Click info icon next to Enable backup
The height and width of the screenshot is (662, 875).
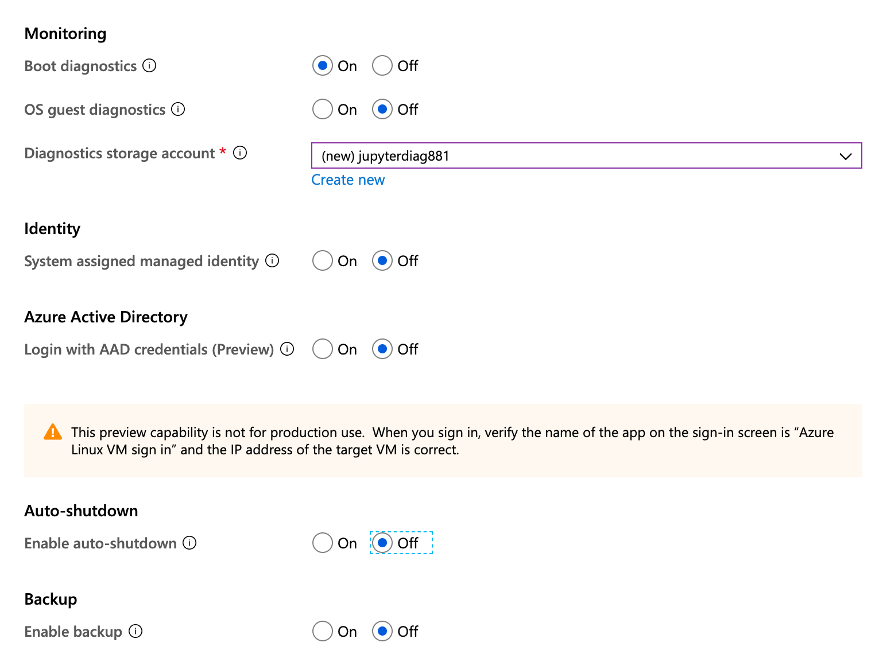135,631
